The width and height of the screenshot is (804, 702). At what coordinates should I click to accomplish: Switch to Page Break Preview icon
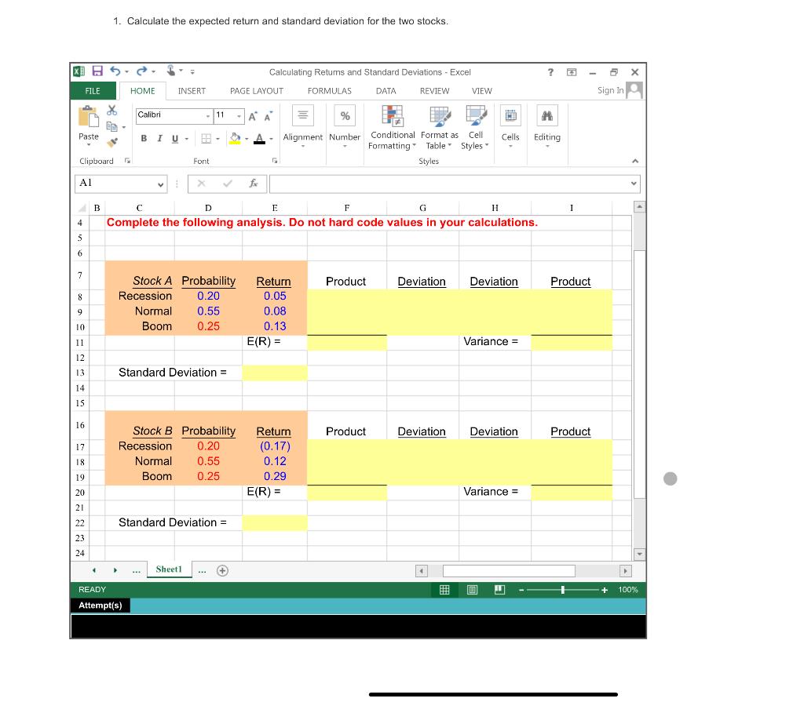pos(500,590)
